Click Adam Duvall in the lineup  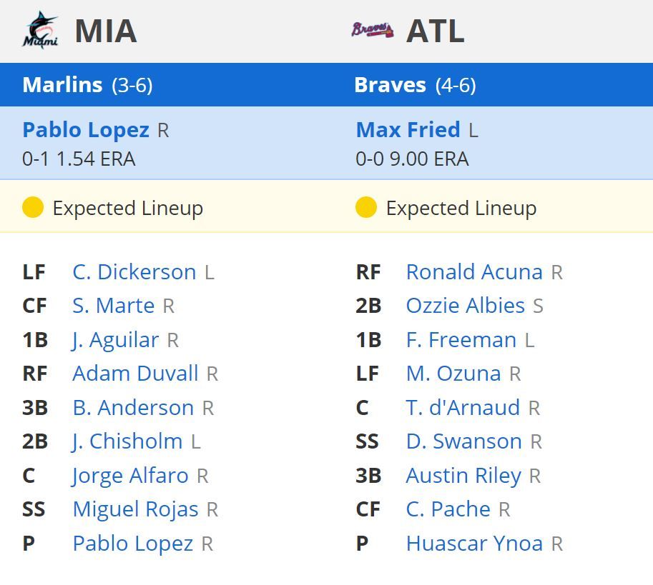click(136, 374)
